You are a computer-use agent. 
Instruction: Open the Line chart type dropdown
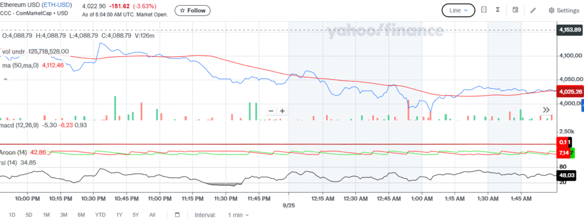pyautogui.click(x=458, y=10)
